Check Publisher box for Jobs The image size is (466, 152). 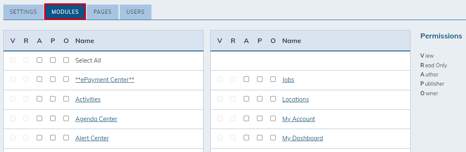(259, 79)
